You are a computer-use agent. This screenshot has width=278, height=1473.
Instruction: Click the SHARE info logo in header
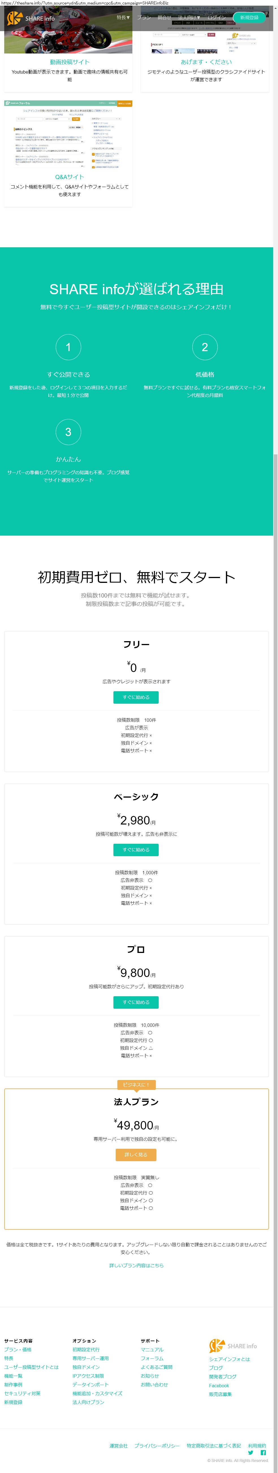click(x=31, y=18)
